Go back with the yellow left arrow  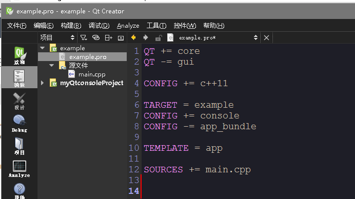133,37
